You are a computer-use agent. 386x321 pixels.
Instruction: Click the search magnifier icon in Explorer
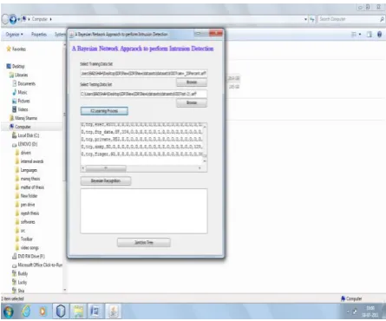382,19
